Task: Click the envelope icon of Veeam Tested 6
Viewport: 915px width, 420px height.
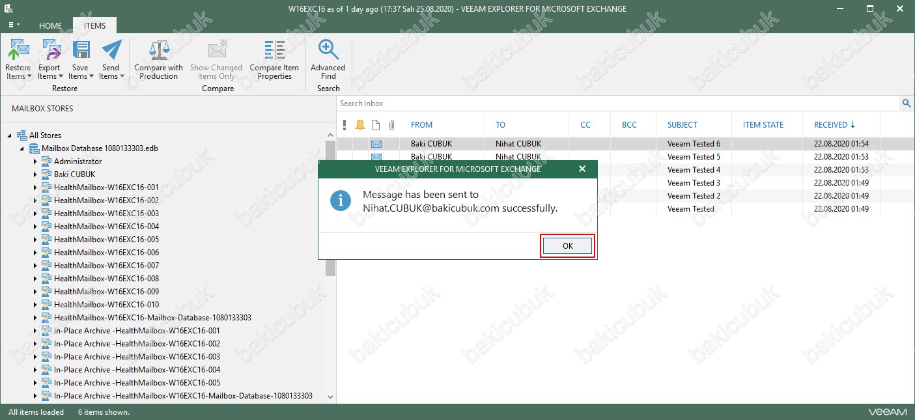Action: pyautogui.click(x=376, y=144)
